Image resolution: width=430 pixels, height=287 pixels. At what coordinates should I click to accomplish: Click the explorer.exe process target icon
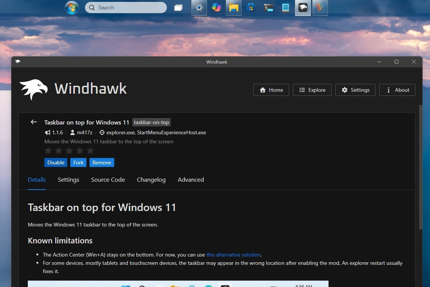coord(102,132)
